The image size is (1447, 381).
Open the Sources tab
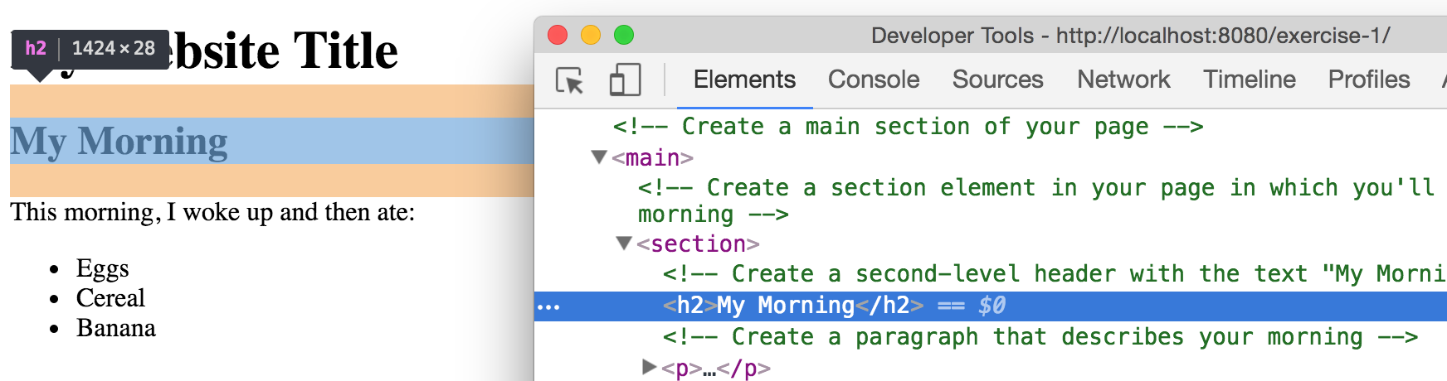point(997,80)
